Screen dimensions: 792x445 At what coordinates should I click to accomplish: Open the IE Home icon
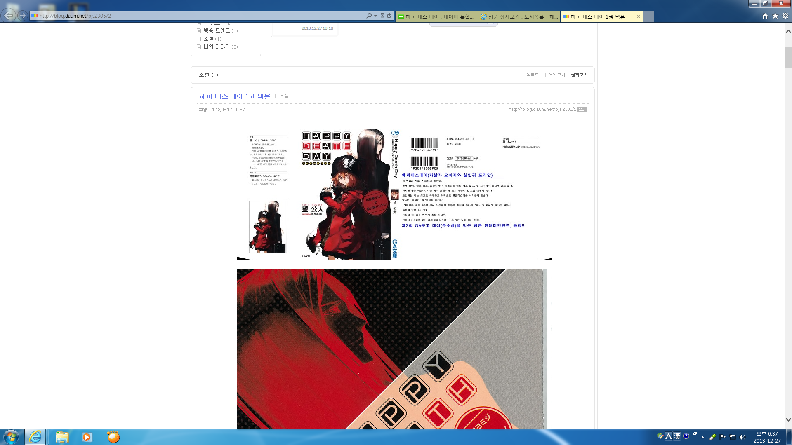click(x=765, y=16)
